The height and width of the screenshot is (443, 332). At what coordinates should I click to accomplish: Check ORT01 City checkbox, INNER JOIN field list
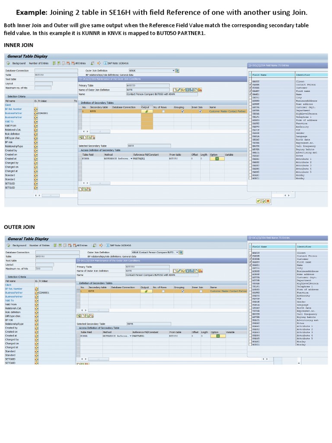250,97
